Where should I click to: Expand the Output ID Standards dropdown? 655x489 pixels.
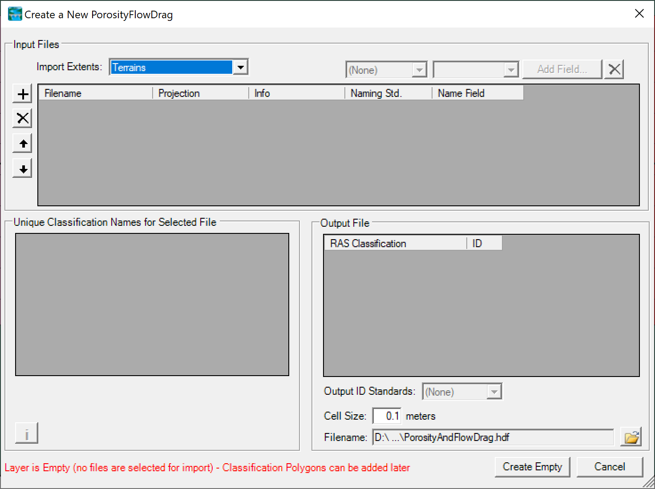(493, 392)
